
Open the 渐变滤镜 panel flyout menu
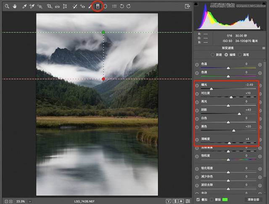[264, 48]
